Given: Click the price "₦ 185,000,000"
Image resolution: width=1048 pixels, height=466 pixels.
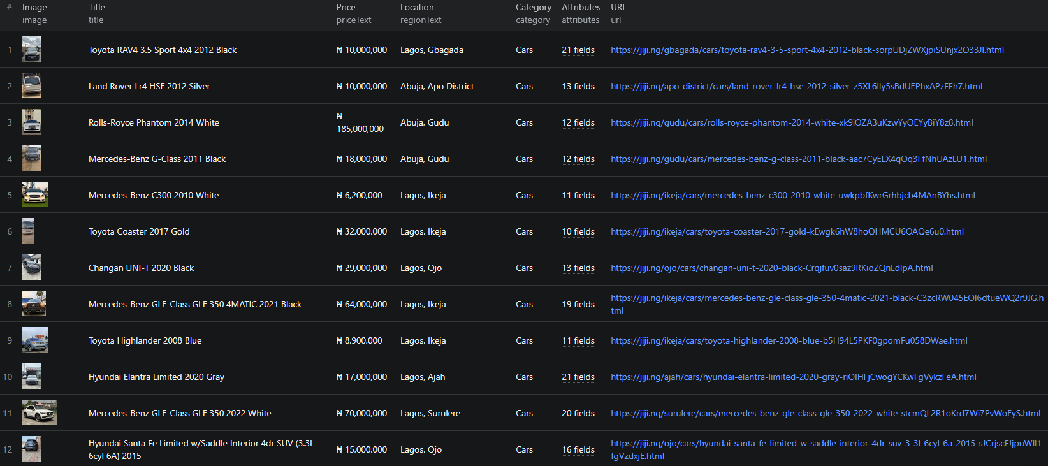Looking at the screenshot, I should click(x=360, y=122).
